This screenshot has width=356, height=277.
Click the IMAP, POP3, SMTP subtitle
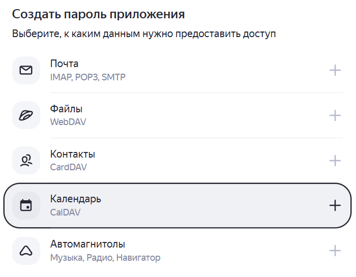coord(87,77)
